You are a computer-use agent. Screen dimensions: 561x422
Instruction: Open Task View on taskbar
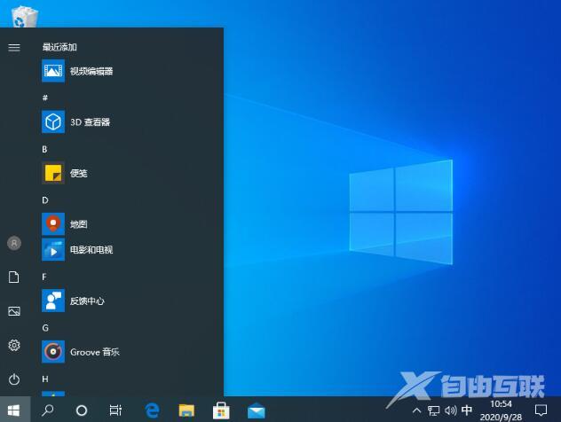(x=115, y=410)
